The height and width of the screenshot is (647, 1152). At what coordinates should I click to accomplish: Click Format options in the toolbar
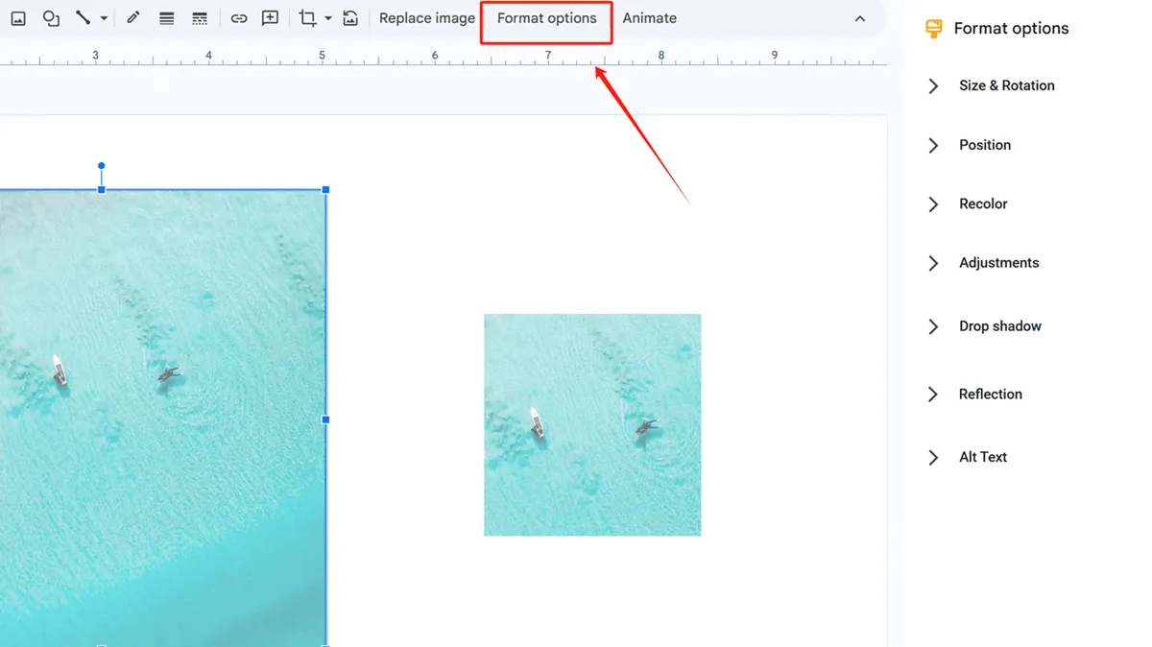(546, 18)
